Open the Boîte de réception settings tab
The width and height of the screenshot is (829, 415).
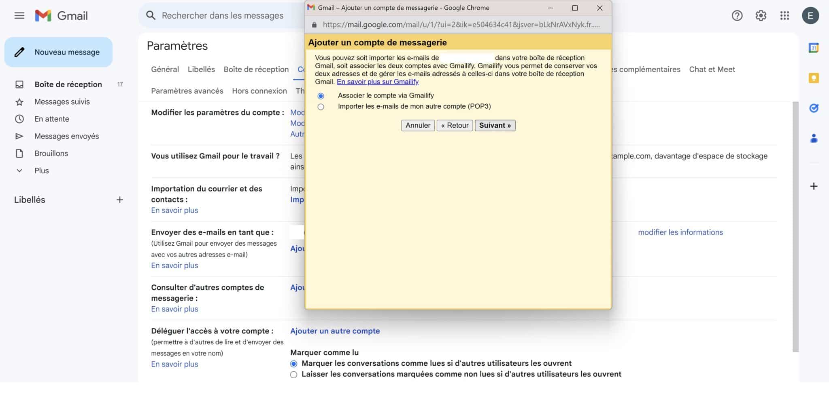tap(256, 69)
